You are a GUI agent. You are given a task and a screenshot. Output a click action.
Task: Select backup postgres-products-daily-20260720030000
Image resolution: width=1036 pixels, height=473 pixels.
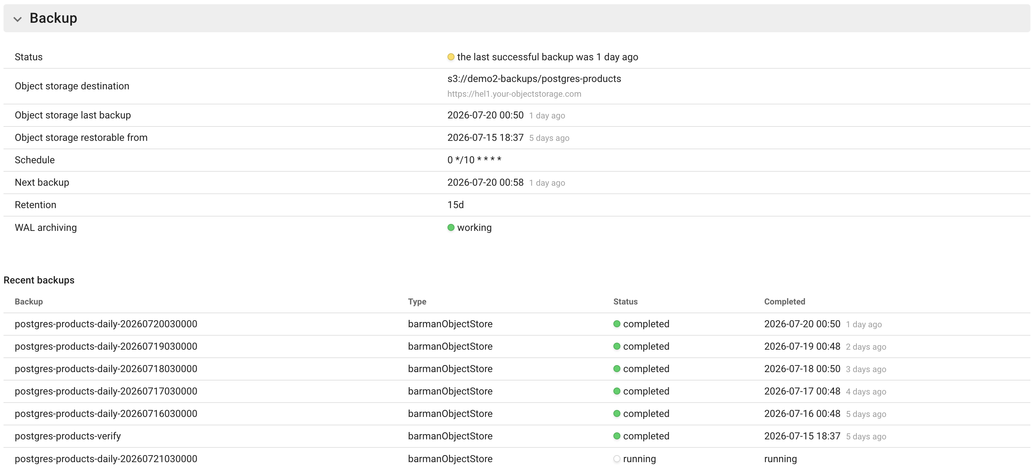pyautogui.click(x=106, y=324)
